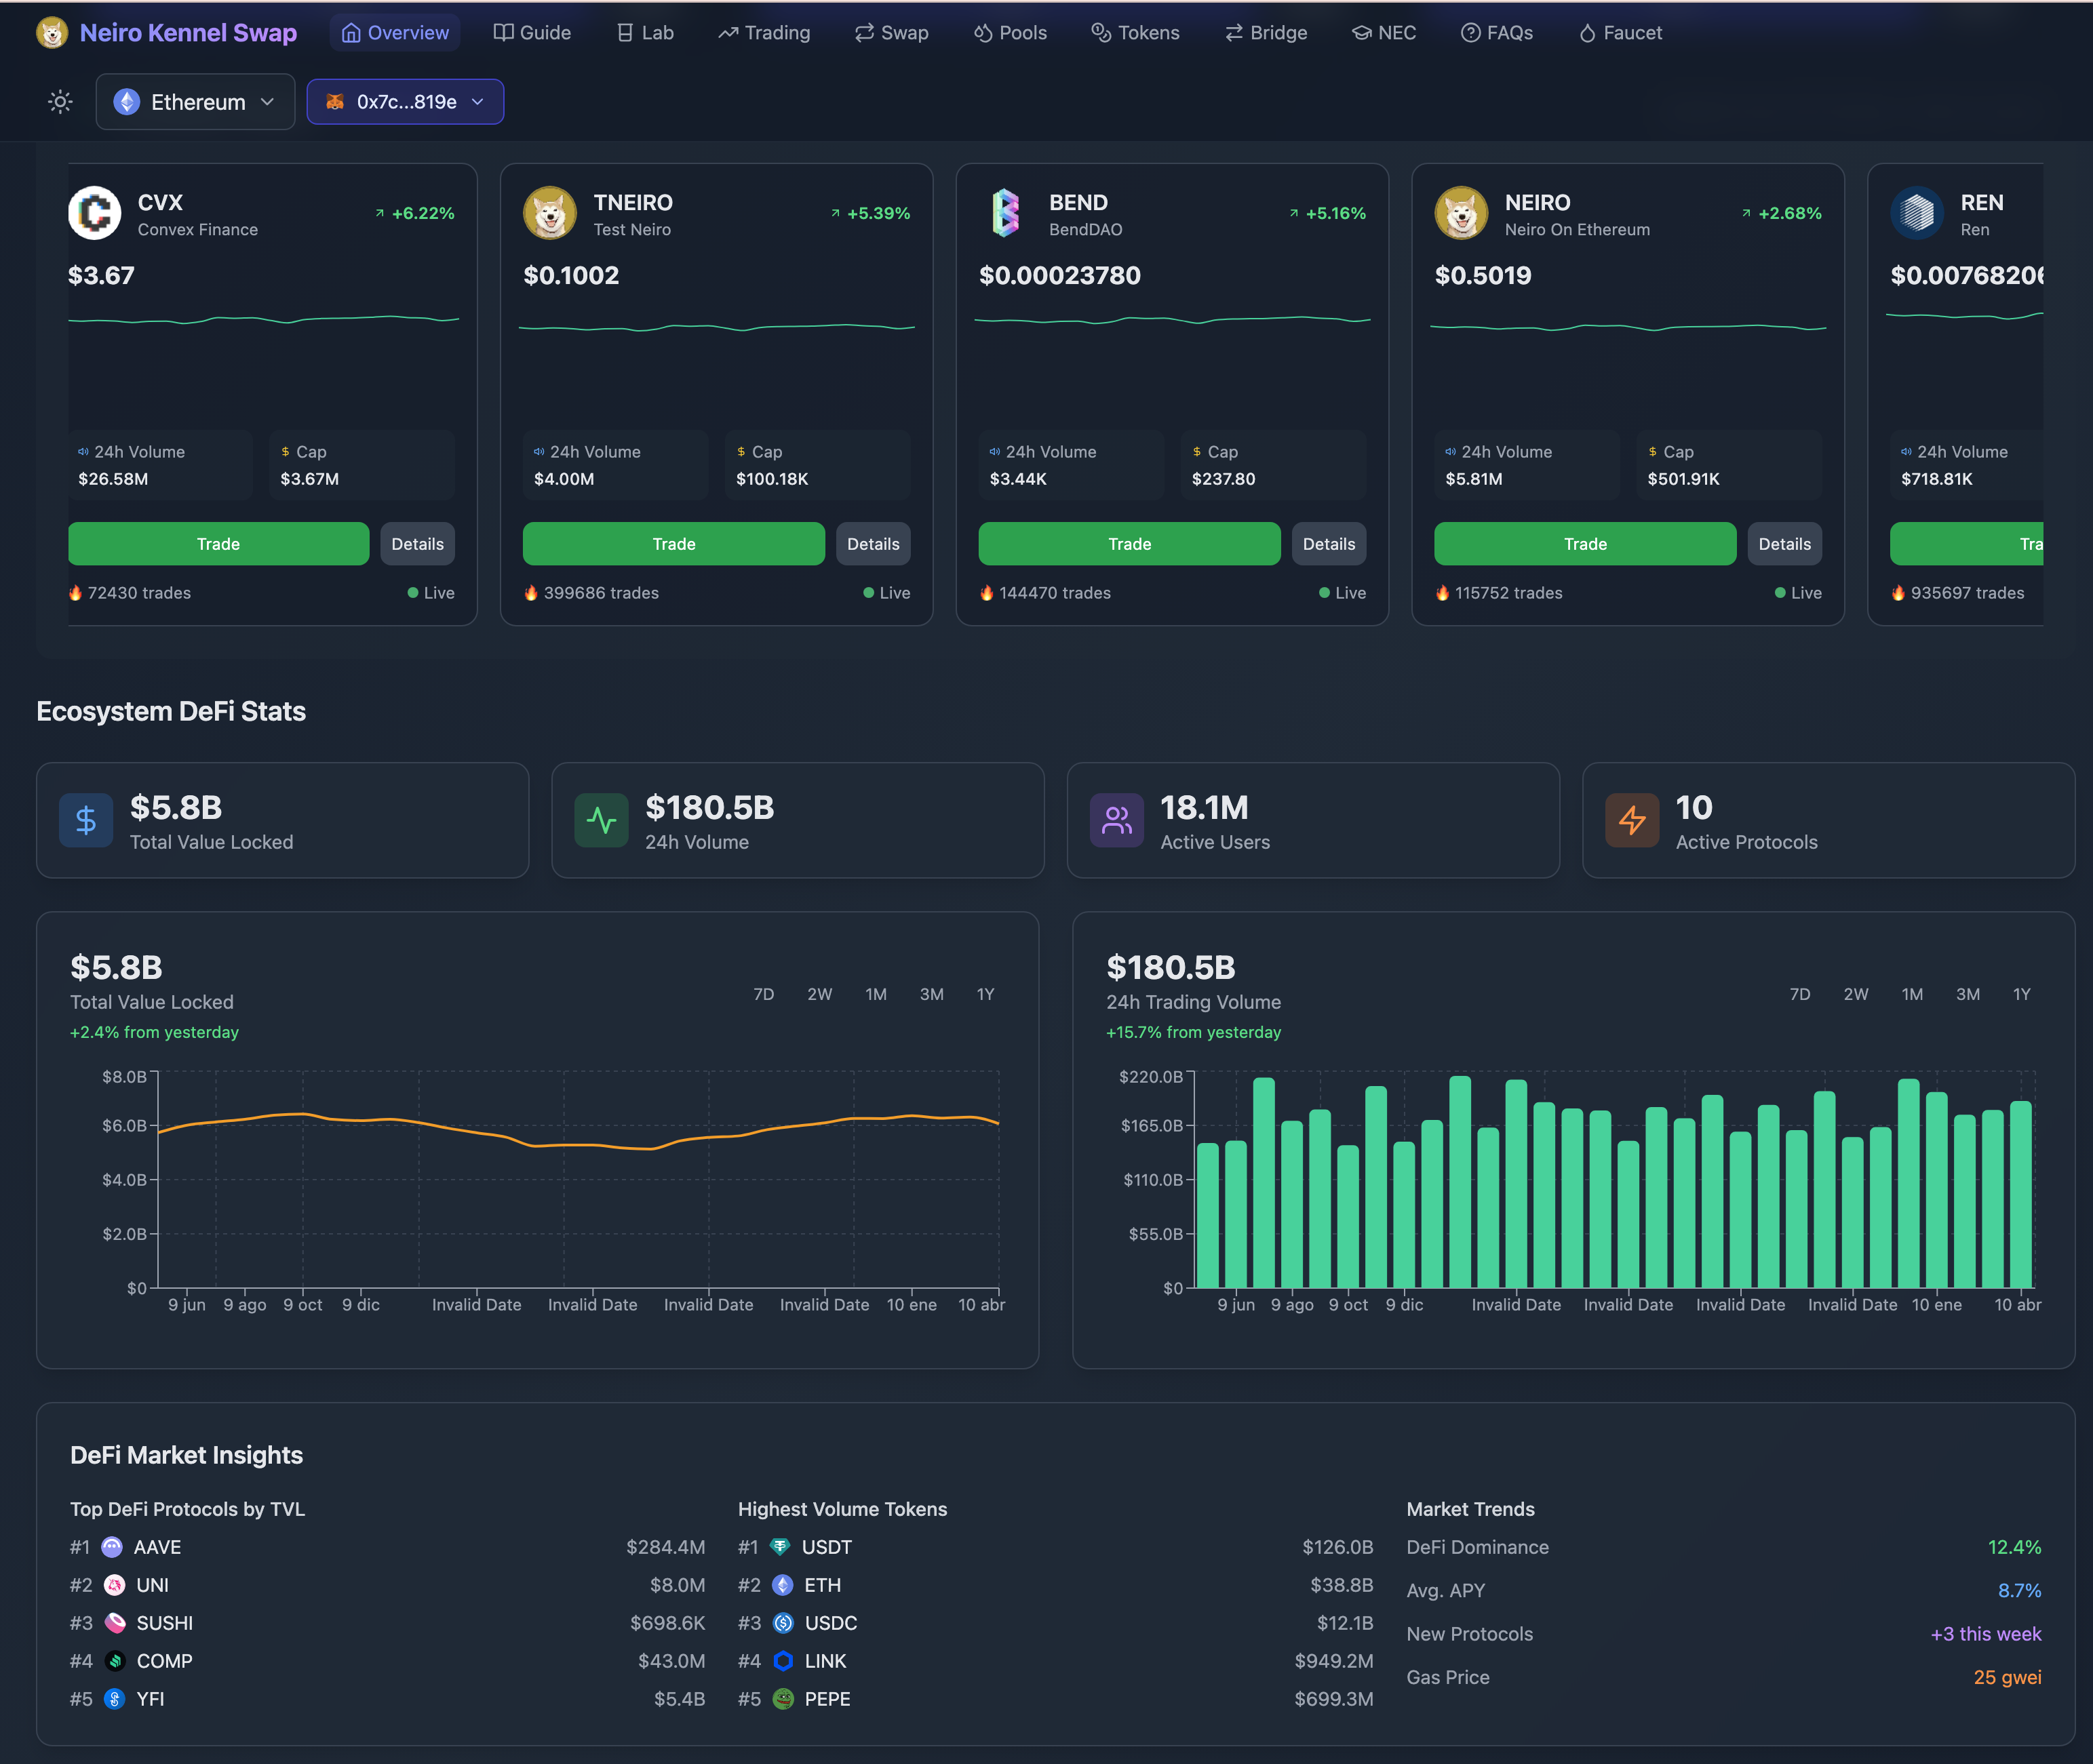Click AAVE in Top DeFi Protocols list
This screenshot has height=1764, width=2093.
pyautogui.click(x=157, y=1547)
